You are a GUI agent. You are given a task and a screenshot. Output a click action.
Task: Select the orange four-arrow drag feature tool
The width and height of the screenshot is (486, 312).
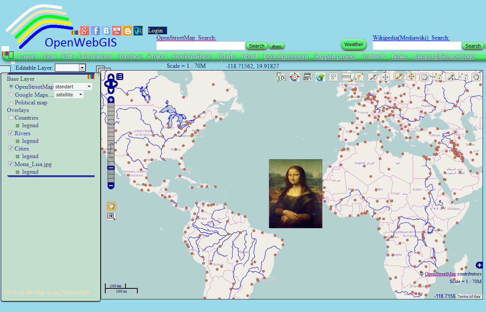[411, 77]
